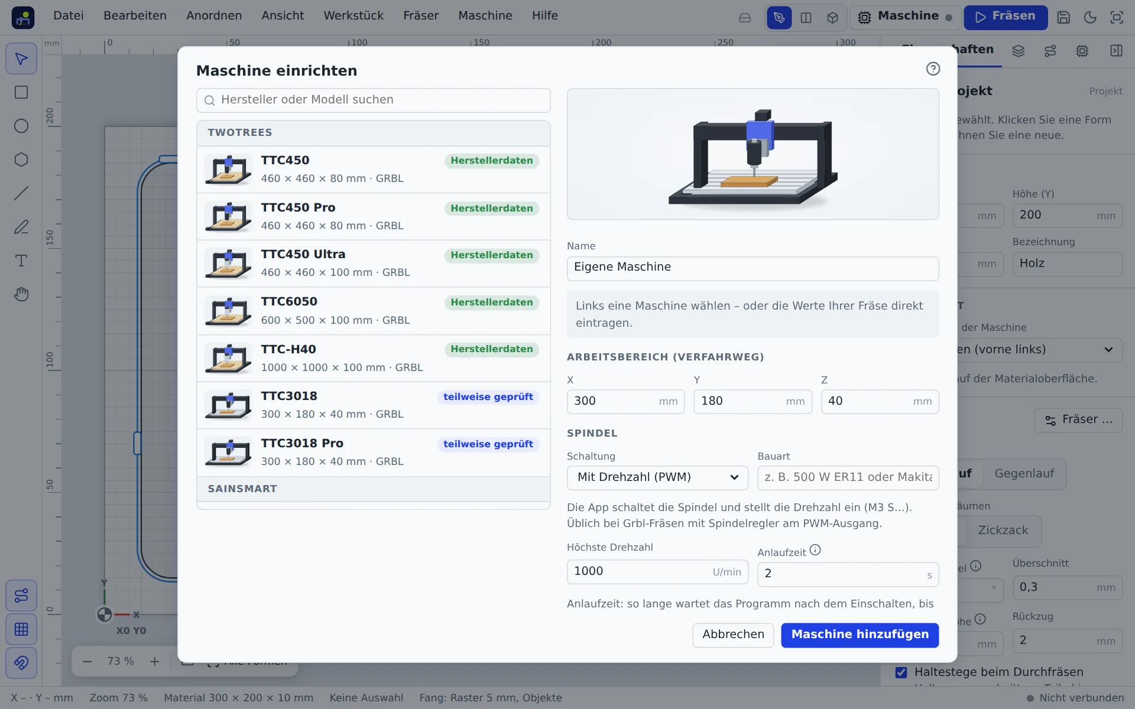Image resolution: width=1135 pixels, height=709 pixels.
Task: Open the Schaltung spindle dropdown
Action: tap(657, 477)
